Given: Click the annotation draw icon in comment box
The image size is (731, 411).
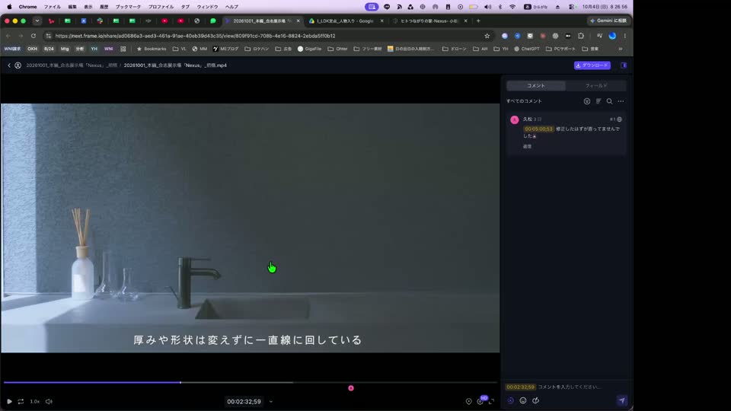Looking at the screenshot, I should tap(535, 400).
